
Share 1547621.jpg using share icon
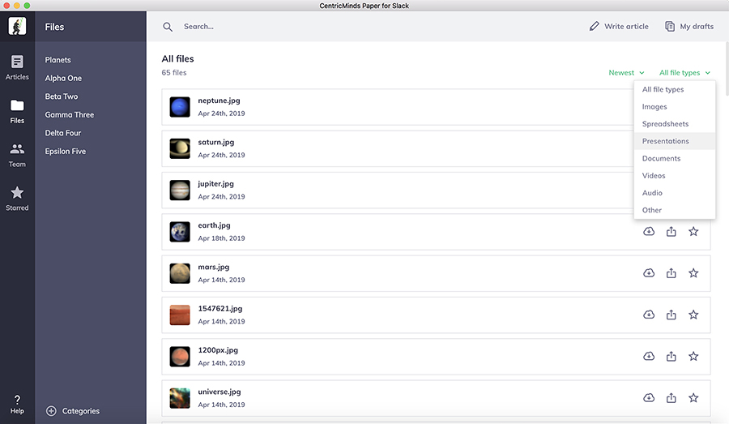coord(671,315)
